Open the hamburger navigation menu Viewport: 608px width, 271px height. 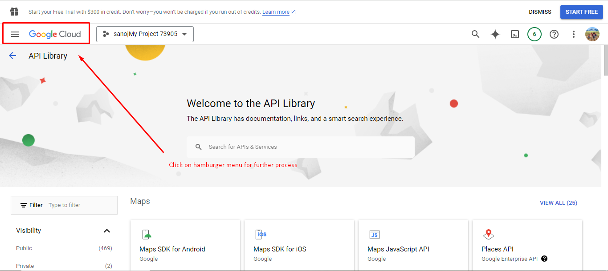click(15, 34)
